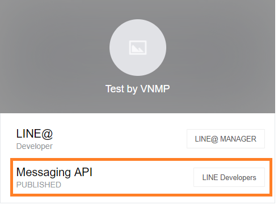Select the orange-highlighted Messaging API row

click(141, 177)
